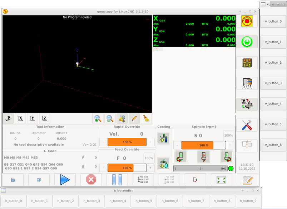Run the loaded program with play arrow

[65, 179]
